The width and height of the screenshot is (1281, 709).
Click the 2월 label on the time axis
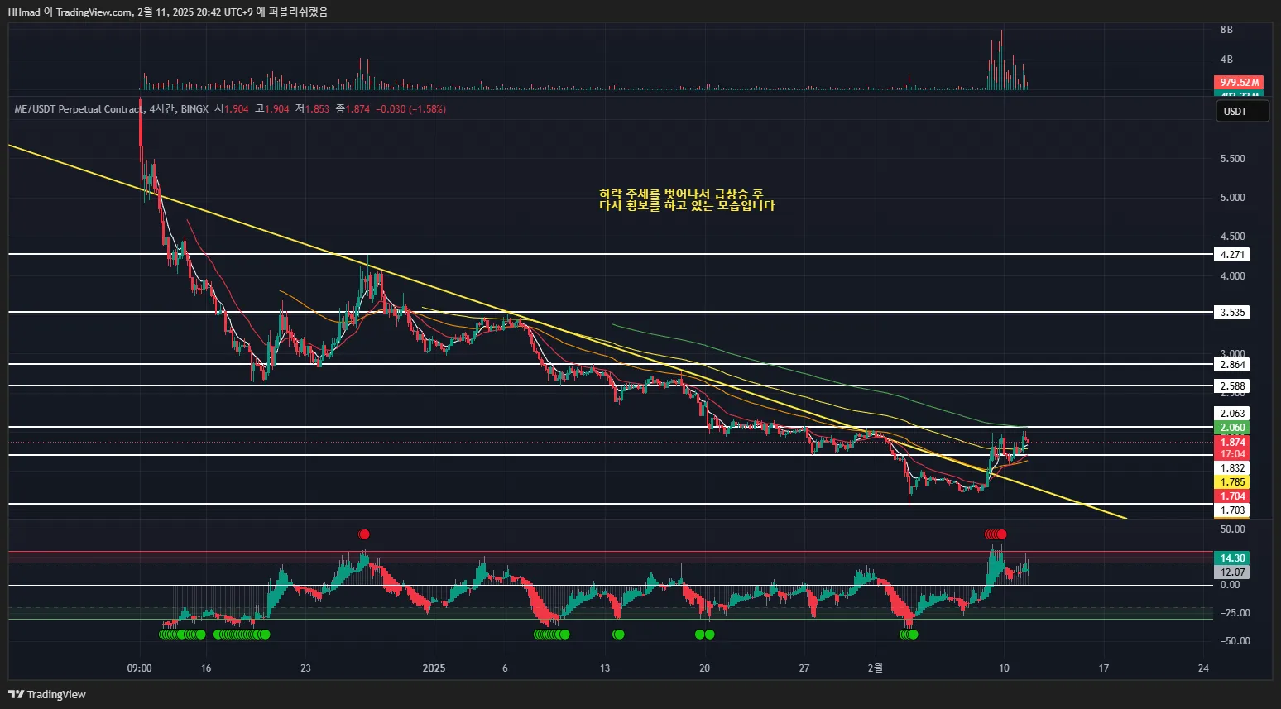tap(876, 668)
